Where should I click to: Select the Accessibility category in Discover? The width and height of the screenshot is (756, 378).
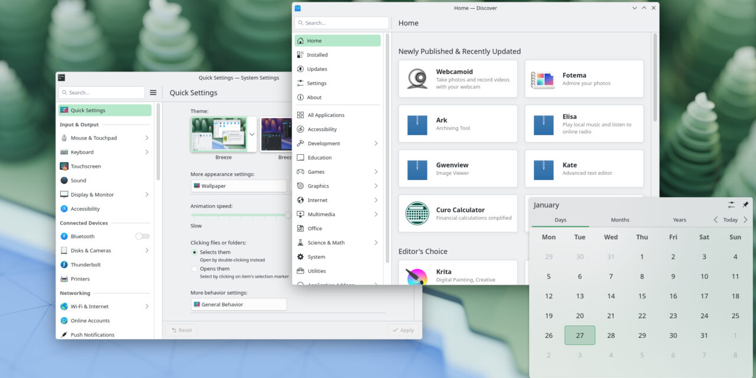tap(338, 129)
